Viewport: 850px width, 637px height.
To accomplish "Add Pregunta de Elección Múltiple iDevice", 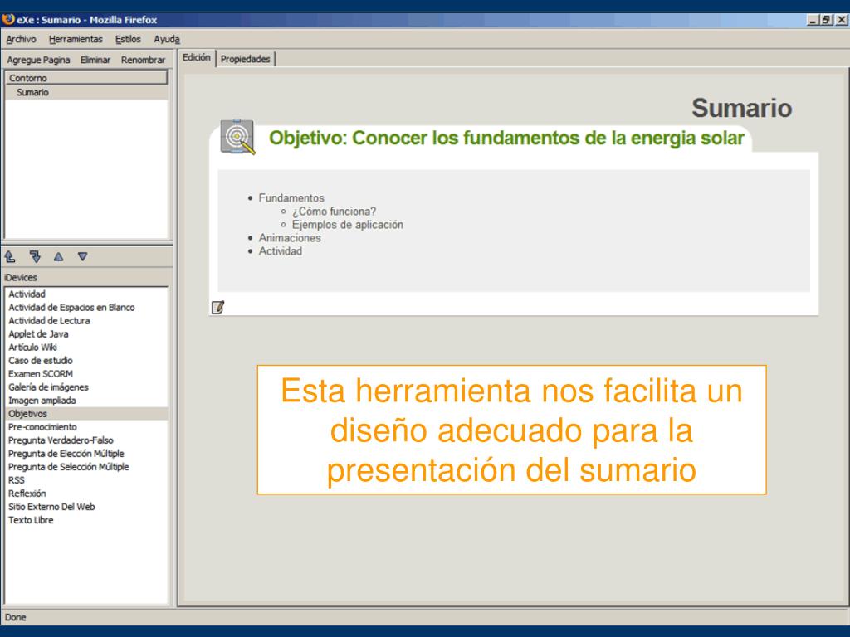I will point(86,454).
